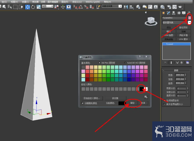The width and height of the screenshot is (194, 141).
Task: Toggle 3D Snaps
Action: (75, 7)
